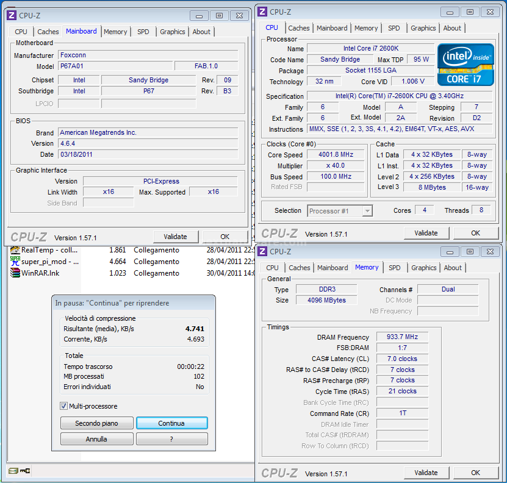The width and height of the screenshot is (507, 483).
Task: Click the CPU-Z logo icon in the Mainboard window title bar
Action: point(12,15)
